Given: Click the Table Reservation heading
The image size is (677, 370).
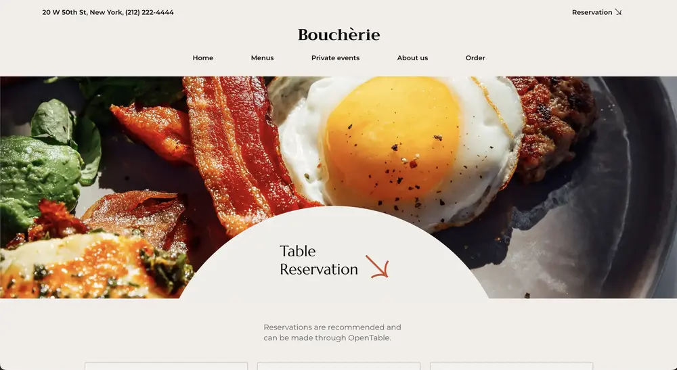Looking at the screenshot, I should coord(319,260).
